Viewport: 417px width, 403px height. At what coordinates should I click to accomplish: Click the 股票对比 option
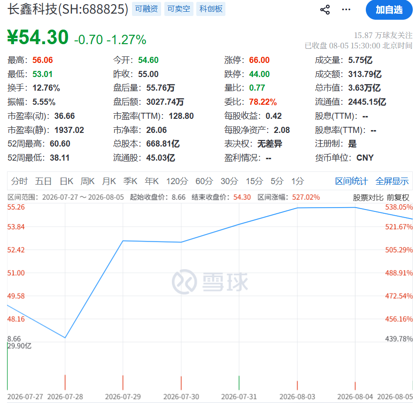pos(368,198)
